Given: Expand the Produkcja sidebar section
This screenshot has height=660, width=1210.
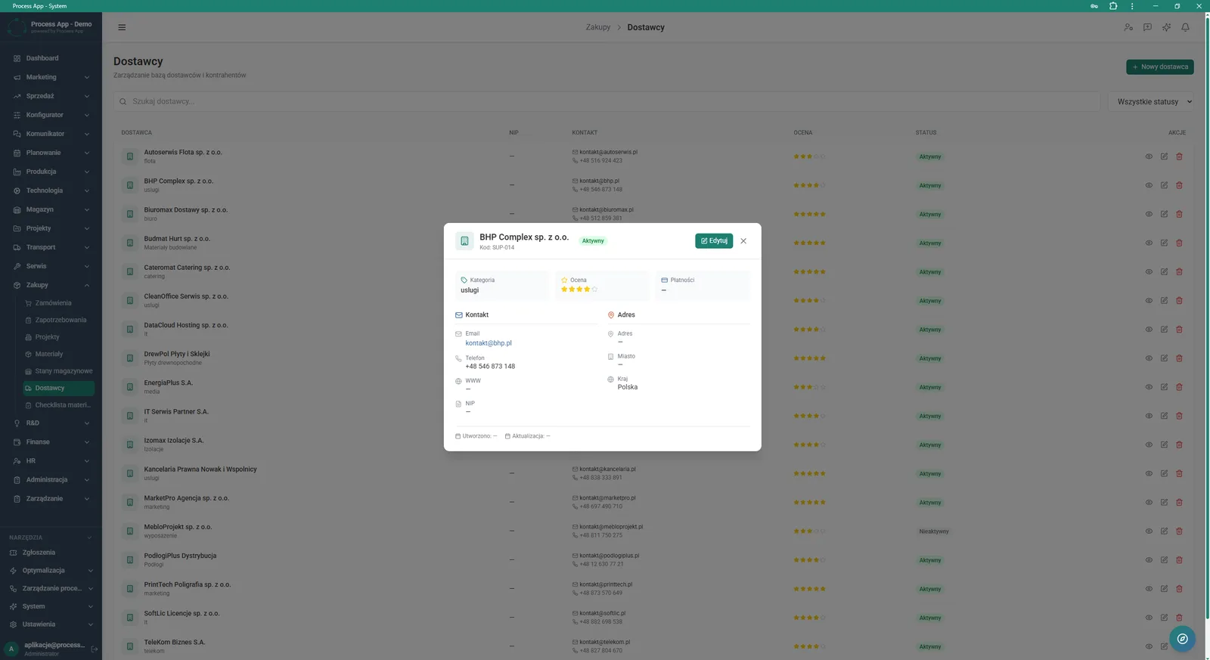Looking at the screenshot, I should click(51, 172).
